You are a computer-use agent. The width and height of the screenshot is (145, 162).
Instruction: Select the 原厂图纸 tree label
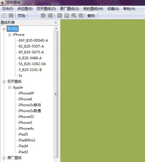(14, 158)
